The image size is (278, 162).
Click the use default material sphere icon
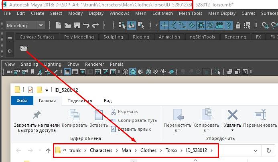140,72
